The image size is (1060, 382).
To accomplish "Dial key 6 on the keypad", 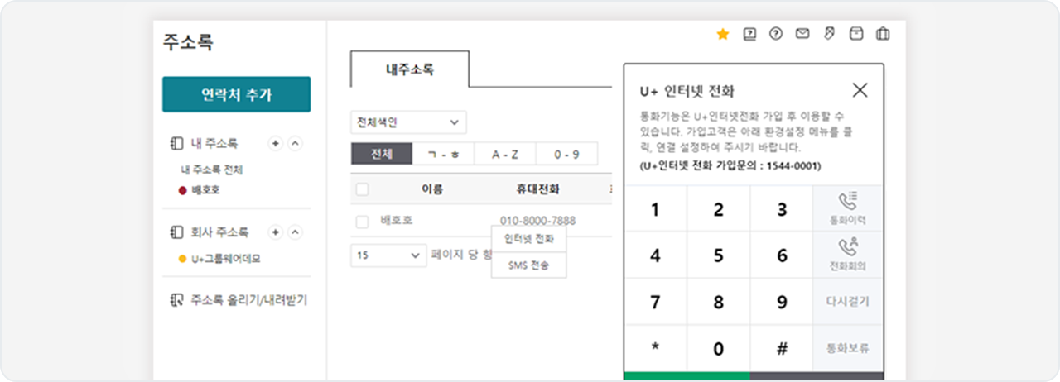I will coord(782,255).
